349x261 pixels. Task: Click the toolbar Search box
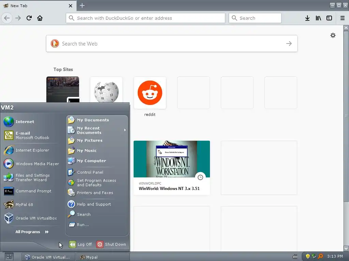pyautogui.click(x=255, y=18)
